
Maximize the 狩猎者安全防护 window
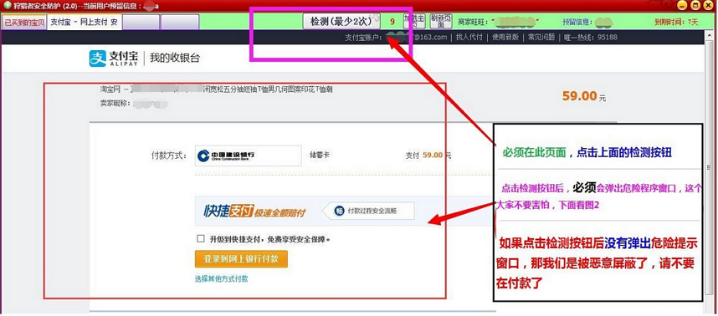[695, 6]
